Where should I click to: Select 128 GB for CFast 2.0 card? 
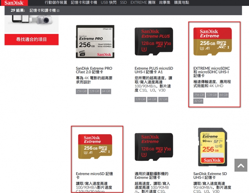click(94, 91)
